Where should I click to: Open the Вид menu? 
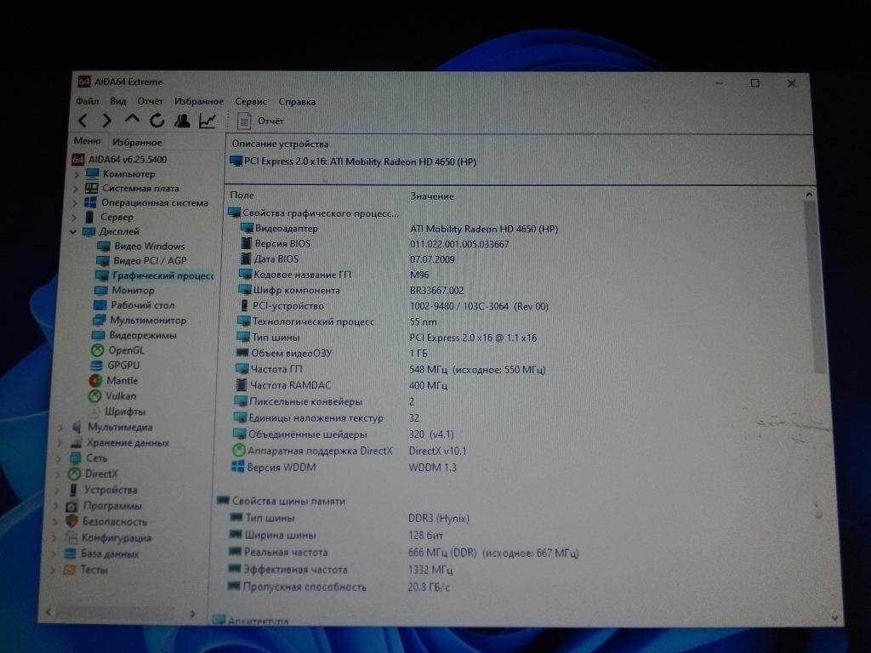click(x=117, y=101)
